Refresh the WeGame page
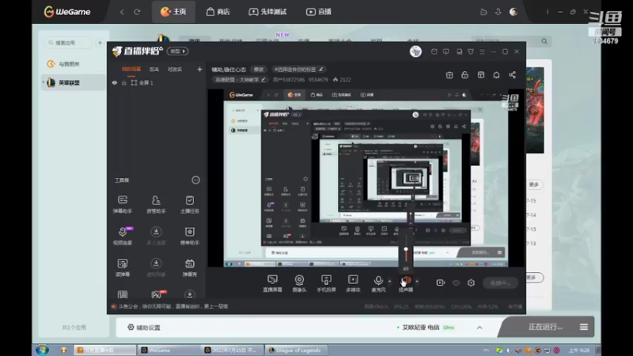This screenshot has width=633, height=356. (x=137, y=12)
